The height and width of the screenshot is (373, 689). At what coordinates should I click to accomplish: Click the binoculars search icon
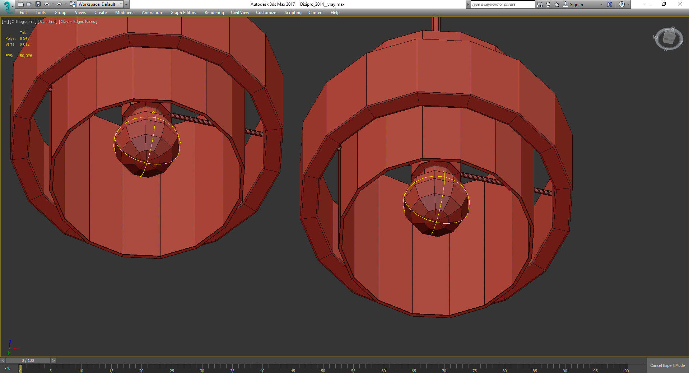pos(540,4)
